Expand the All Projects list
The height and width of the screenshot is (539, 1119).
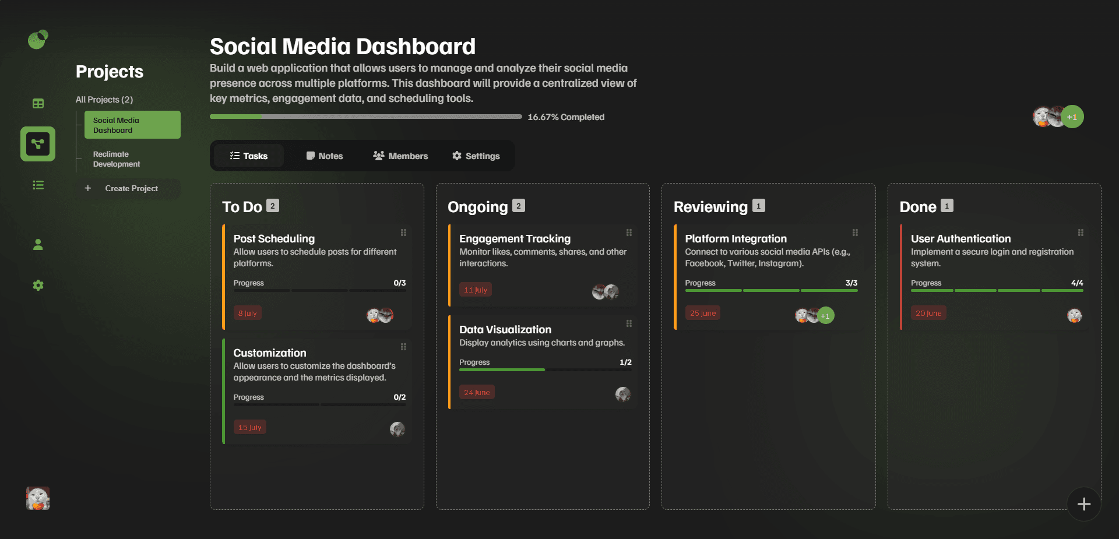(104, 99)
